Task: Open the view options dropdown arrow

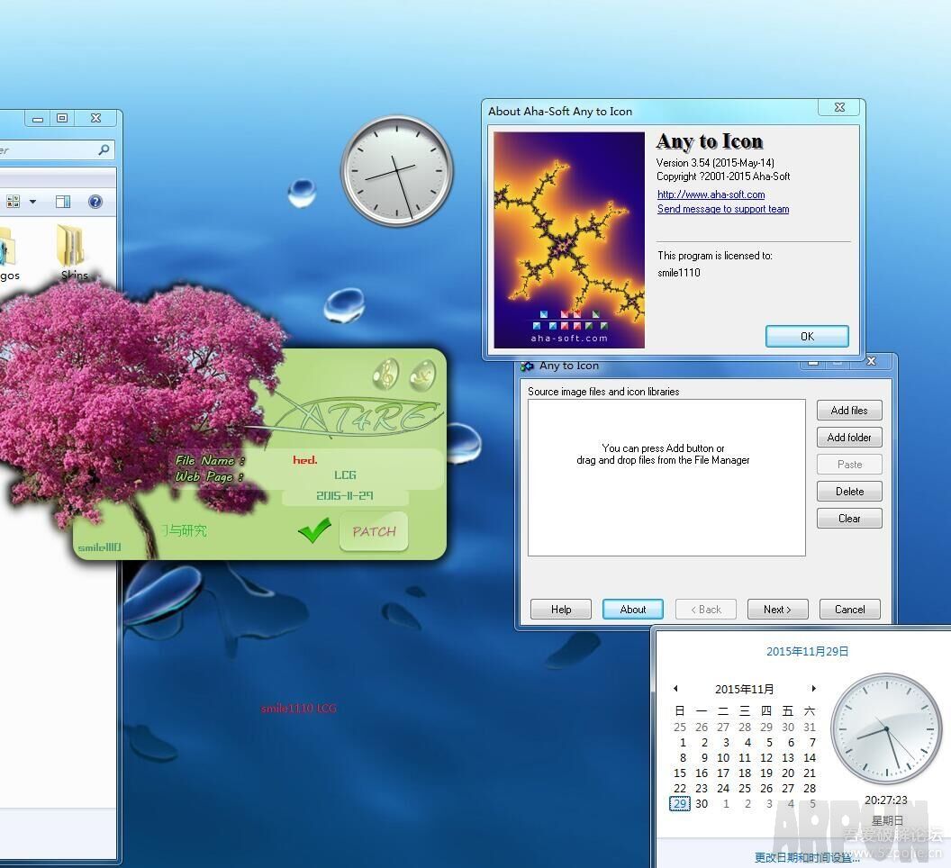Action: [x=32, y=202]
